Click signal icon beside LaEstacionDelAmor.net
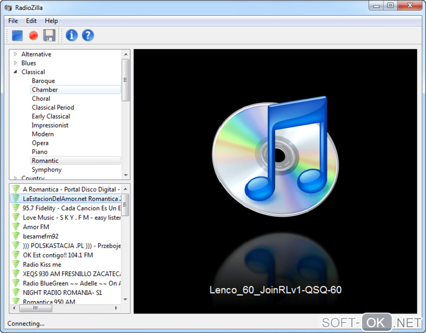426x333 pixels. (x=16, y=198)
